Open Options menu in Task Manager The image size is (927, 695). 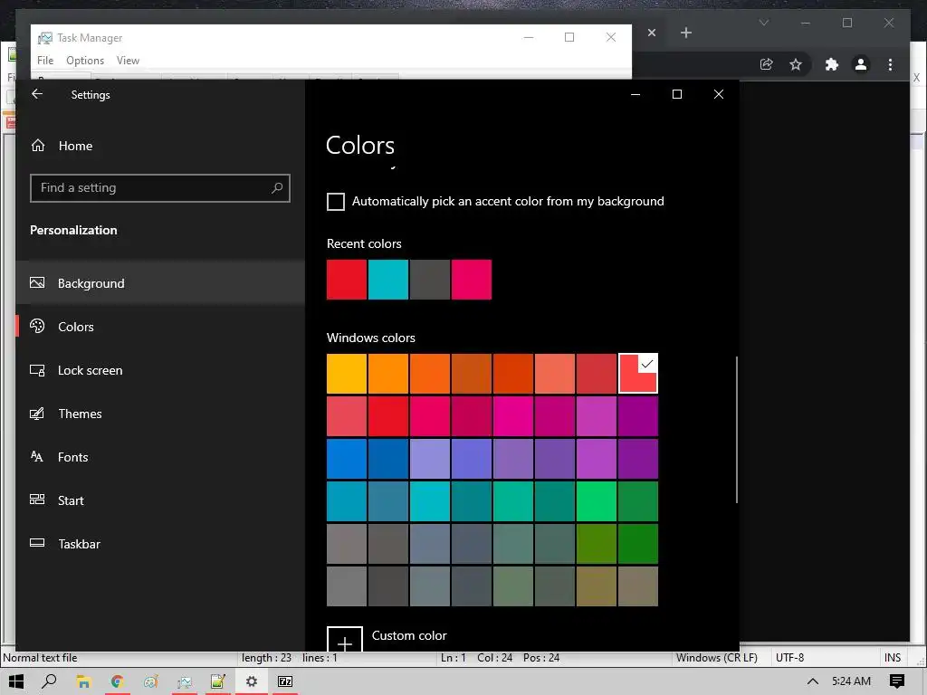tap(85, 61)
